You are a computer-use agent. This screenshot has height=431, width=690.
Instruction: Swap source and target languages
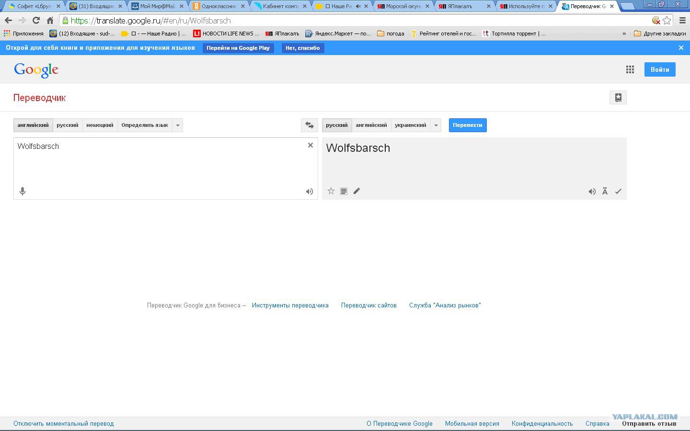pos(309,125)
